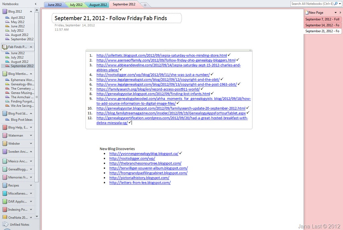The width and height of the screenshot is (343, 230).
Task: Create a new section with star tab
Action: [x=145, y=5]
